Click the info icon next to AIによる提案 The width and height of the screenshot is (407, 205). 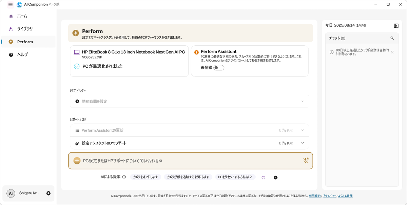124,177
